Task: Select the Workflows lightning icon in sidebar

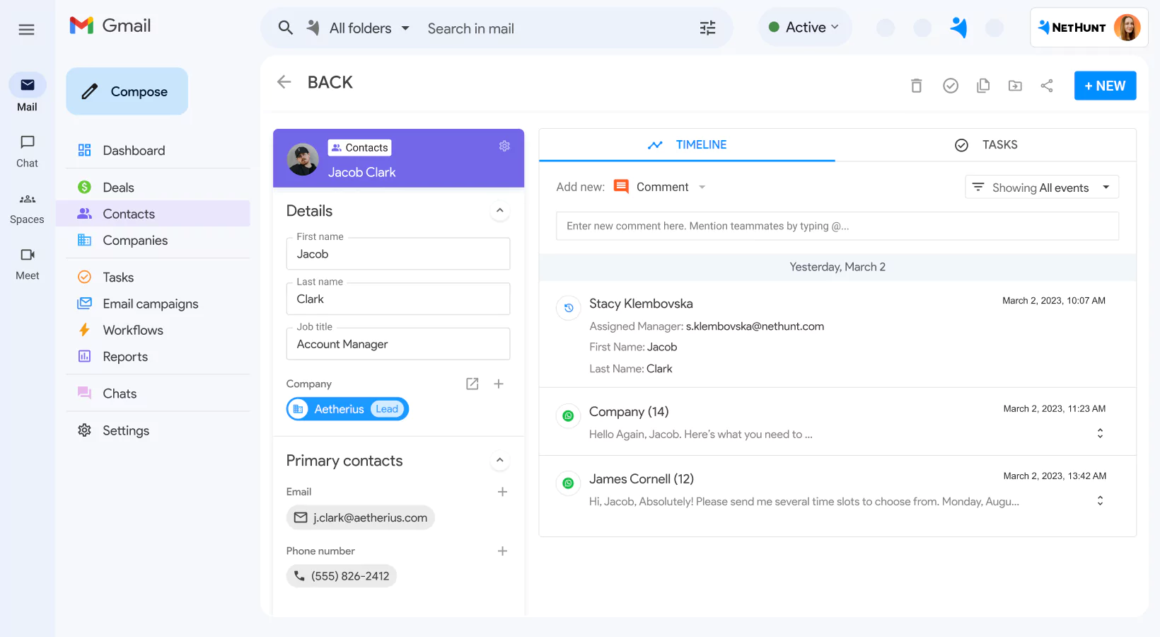Action: [x=85, y=330]
